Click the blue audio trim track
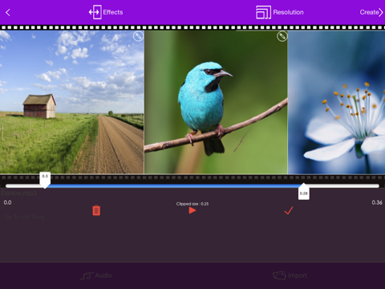This screenshot has height=289, width=385. pos(174,185)
